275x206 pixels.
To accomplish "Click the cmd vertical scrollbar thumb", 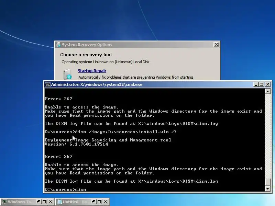I will click(x=268, y=182).
